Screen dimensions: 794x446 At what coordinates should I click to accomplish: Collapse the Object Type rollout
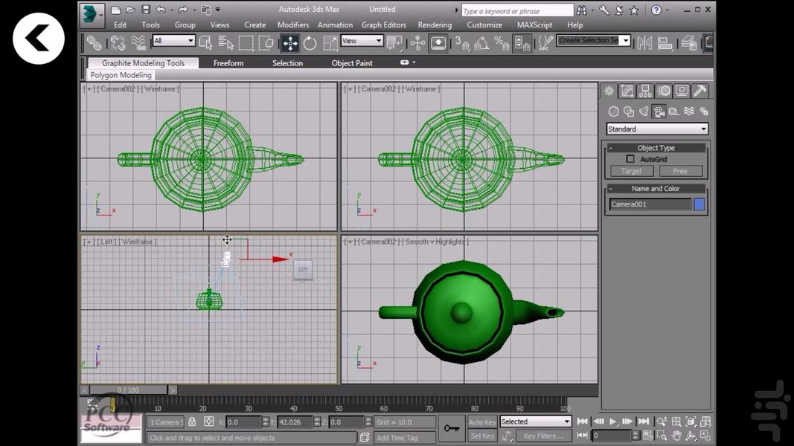pos(611,148)
